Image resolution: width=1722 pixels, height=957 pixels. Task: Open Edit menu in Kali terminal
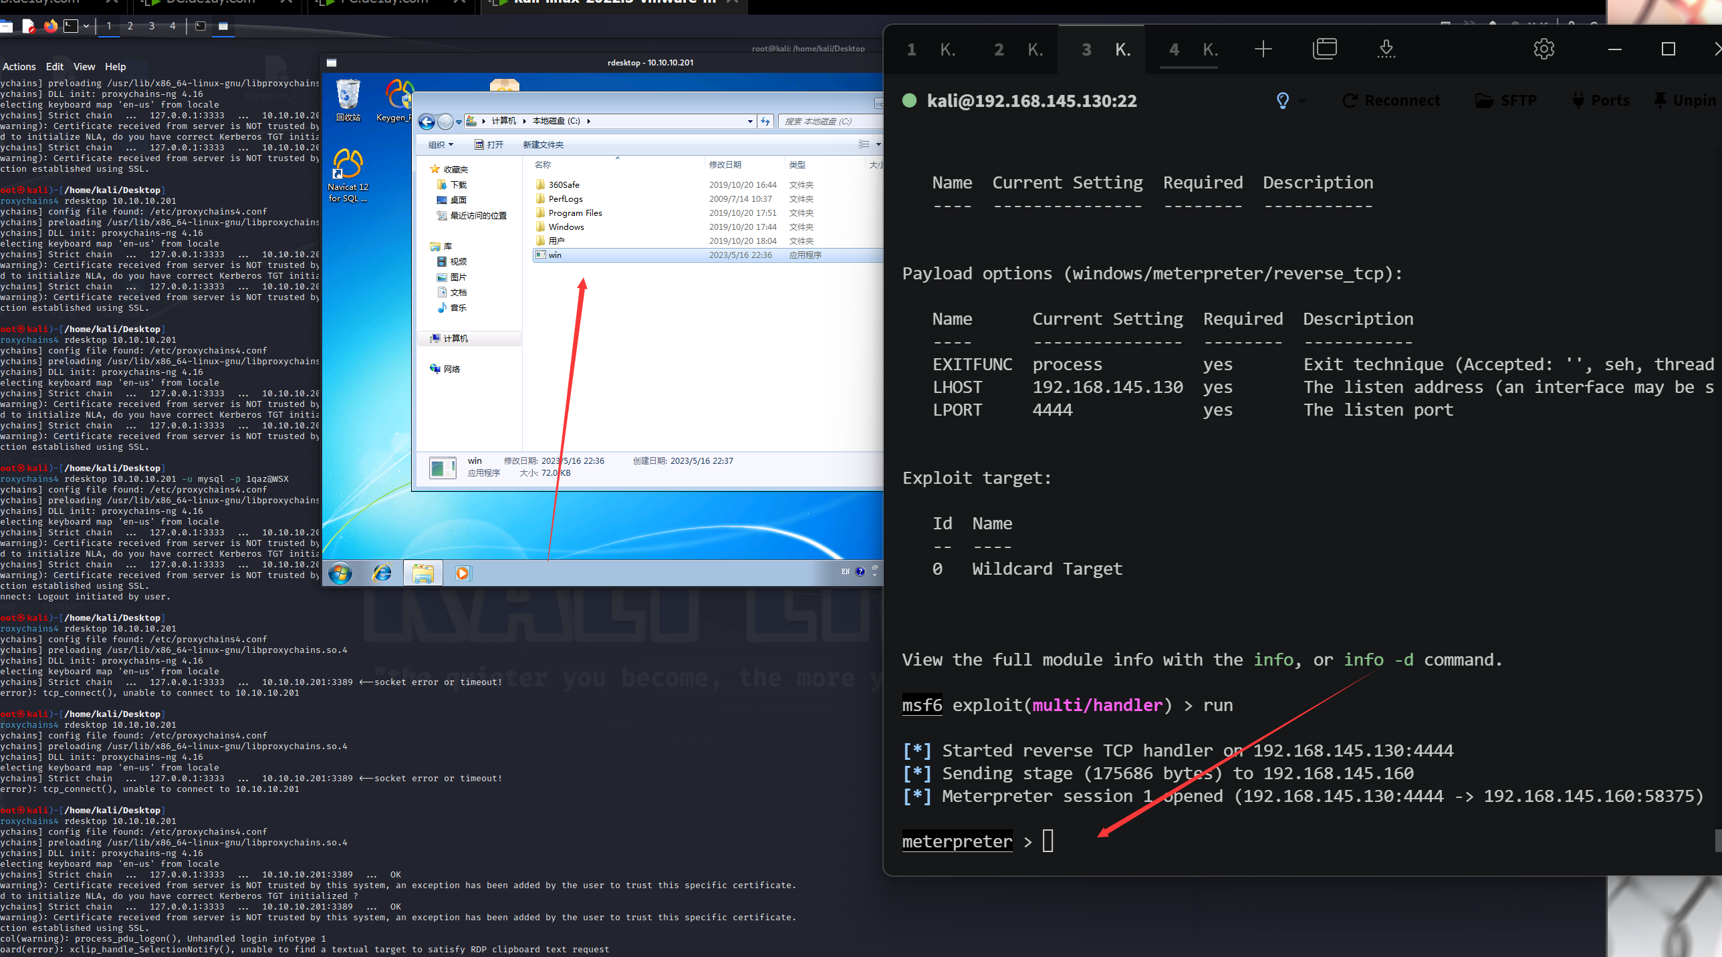tap(54, 67)
